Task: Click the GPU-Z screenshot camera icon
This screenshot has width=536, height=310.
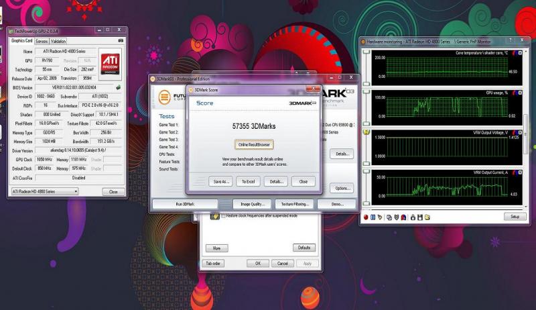Action: [121, 41]
